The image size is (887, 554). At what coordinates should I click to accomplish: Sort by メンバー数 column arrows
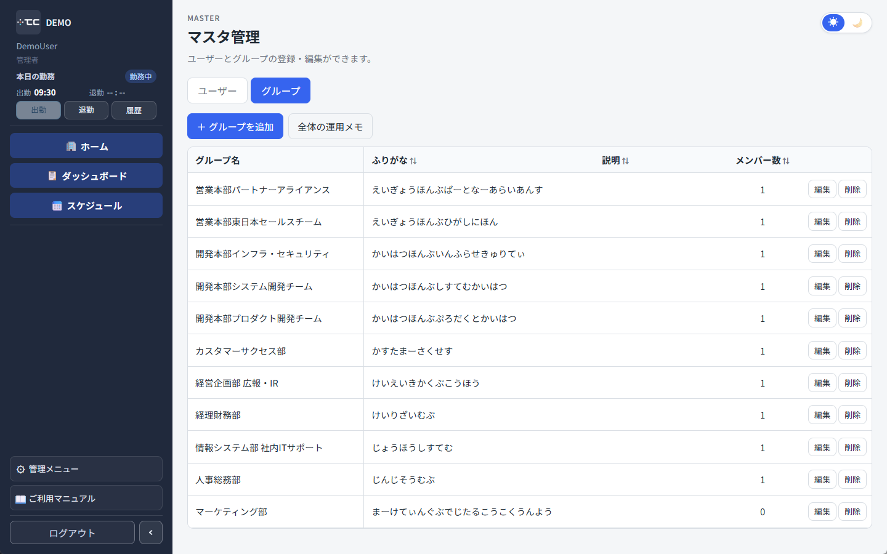point(786,161)
